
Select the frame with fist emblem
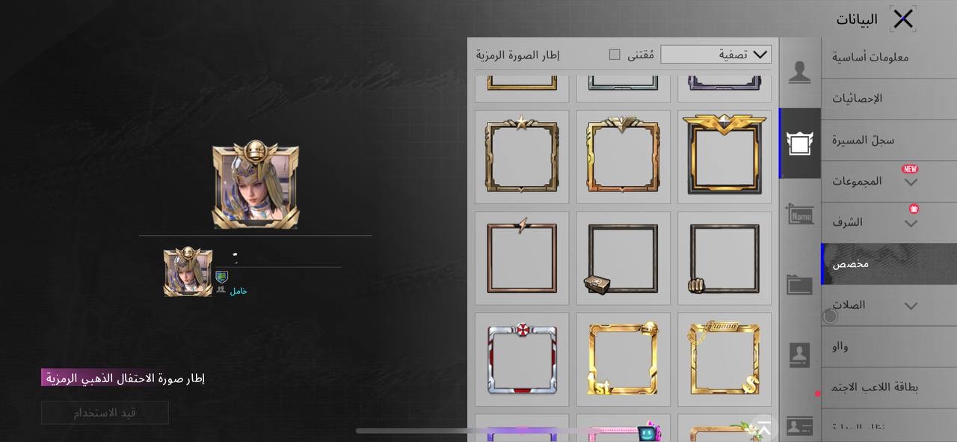coord(724,258)
